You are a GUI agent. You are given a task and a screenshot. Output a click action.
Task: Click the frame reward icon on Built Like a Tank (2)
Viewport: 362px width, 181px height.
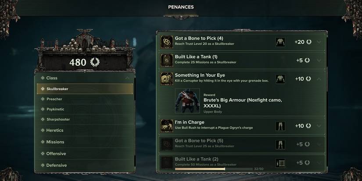[280, 163]
